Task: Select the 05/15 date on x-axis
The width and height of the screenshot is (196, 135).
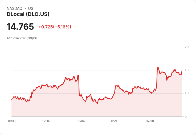Action: [x=115, y=121]
